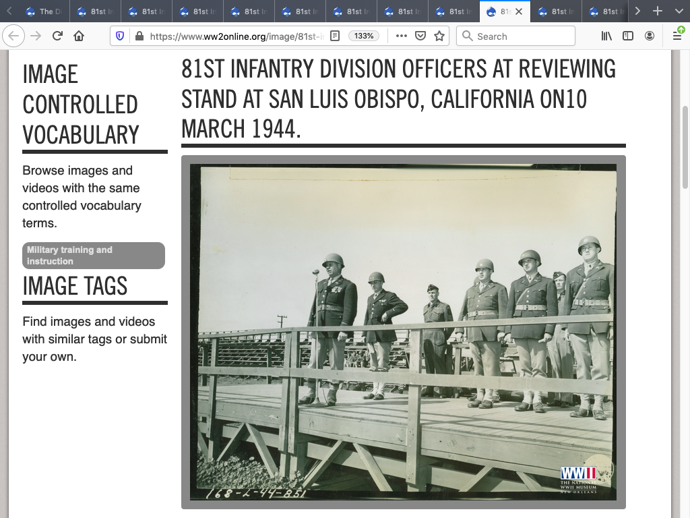Reload the current page
Image resolution: width=690 pixels, height=518 pixels.
pos(57,36)
